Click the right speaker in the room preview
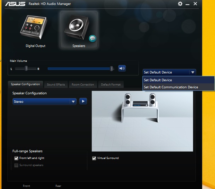 [152, 100]
